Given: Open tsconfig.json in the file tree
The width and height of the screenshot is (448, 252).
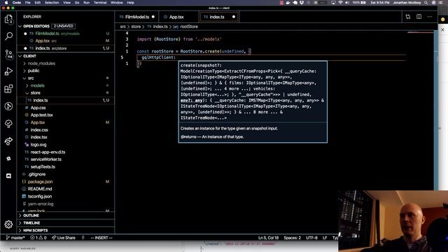Looking at the screenshot, I should [66, 196].
